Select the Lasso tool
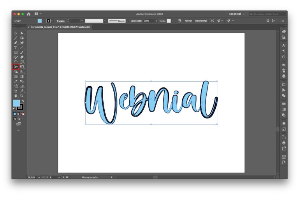The image size is (299, 199). pyautogui.click(x=22, y=38)
